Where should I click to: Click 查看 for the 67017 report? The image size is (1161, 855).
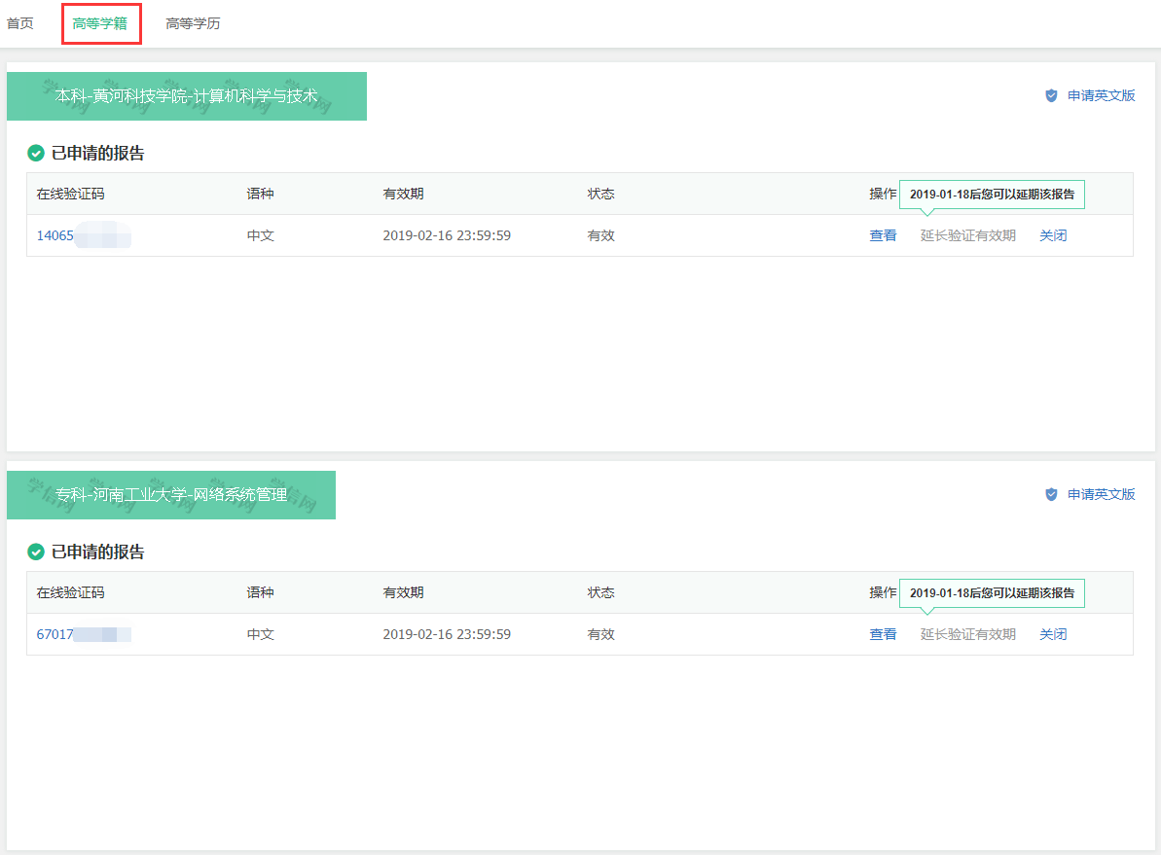[x=883, y=634]
